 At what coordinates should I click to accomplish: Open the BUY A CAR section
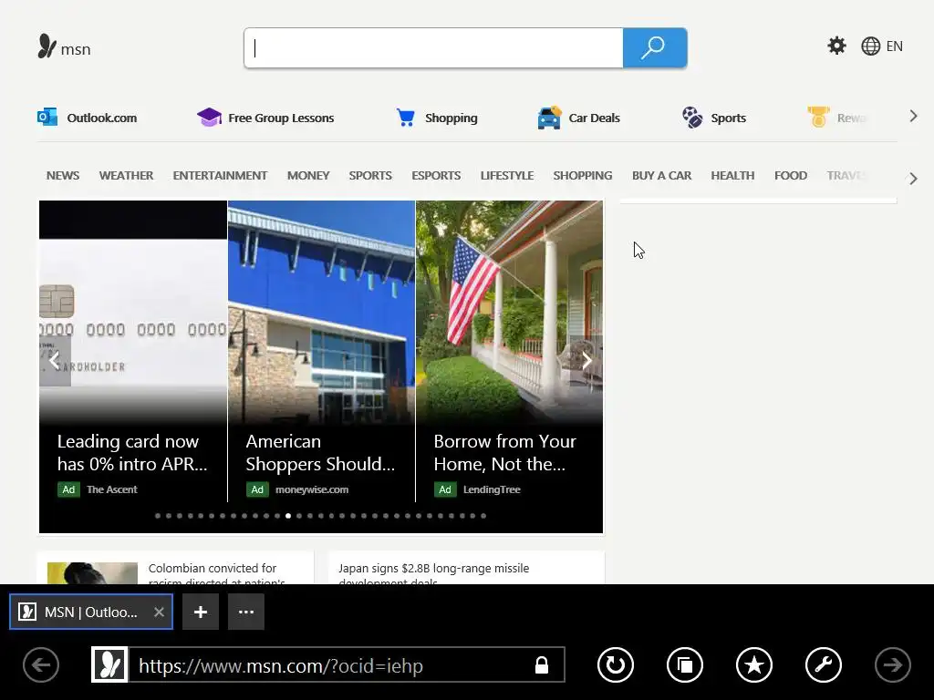point(662,176)
